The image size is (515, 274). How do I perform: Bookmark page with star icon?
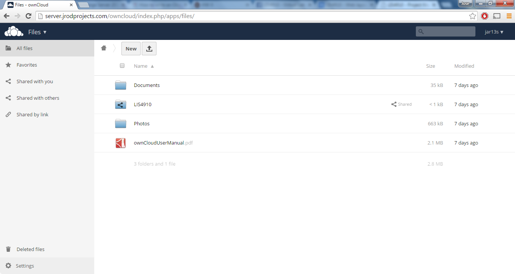click(472, 16)
